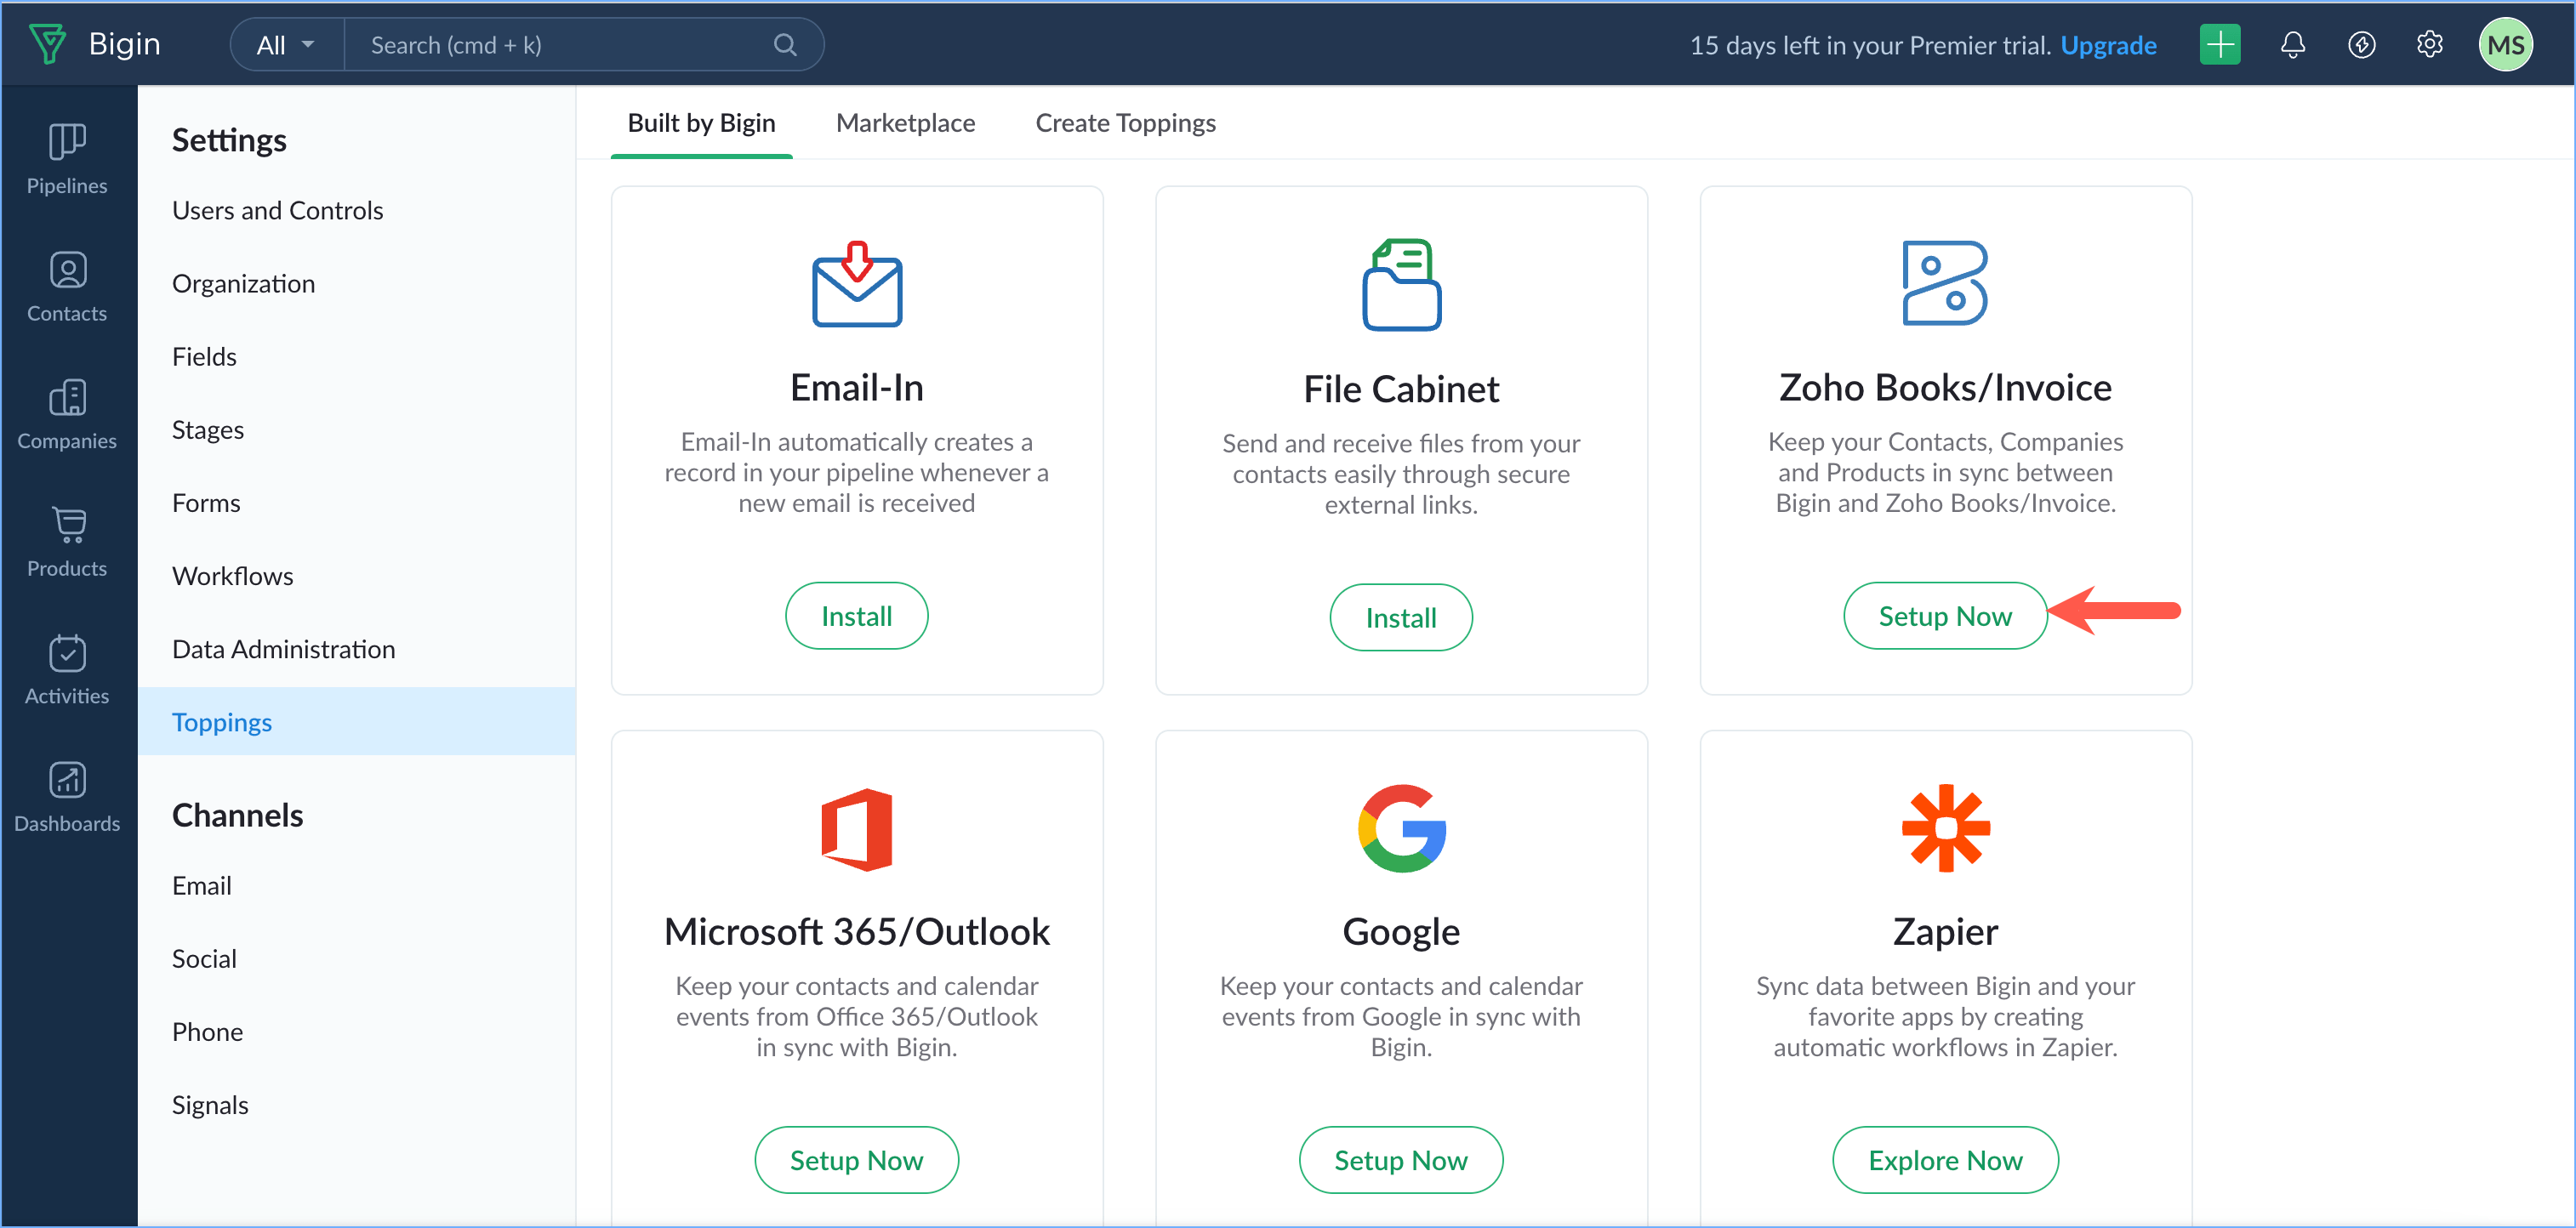The width and height of the screenshot is (2576, 1228).
Task: Click the Zoho Books/Invoice icon
Action: 1944,283
